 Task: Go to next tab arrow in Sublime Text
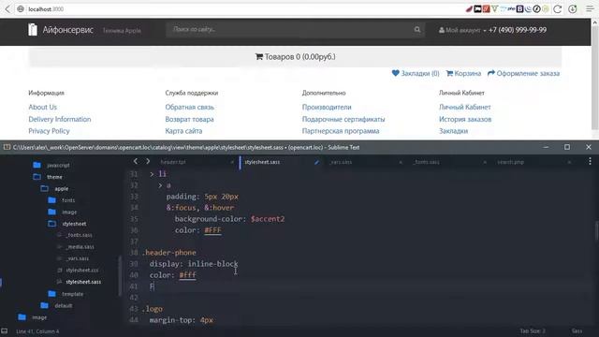click(x=148, y=162)
